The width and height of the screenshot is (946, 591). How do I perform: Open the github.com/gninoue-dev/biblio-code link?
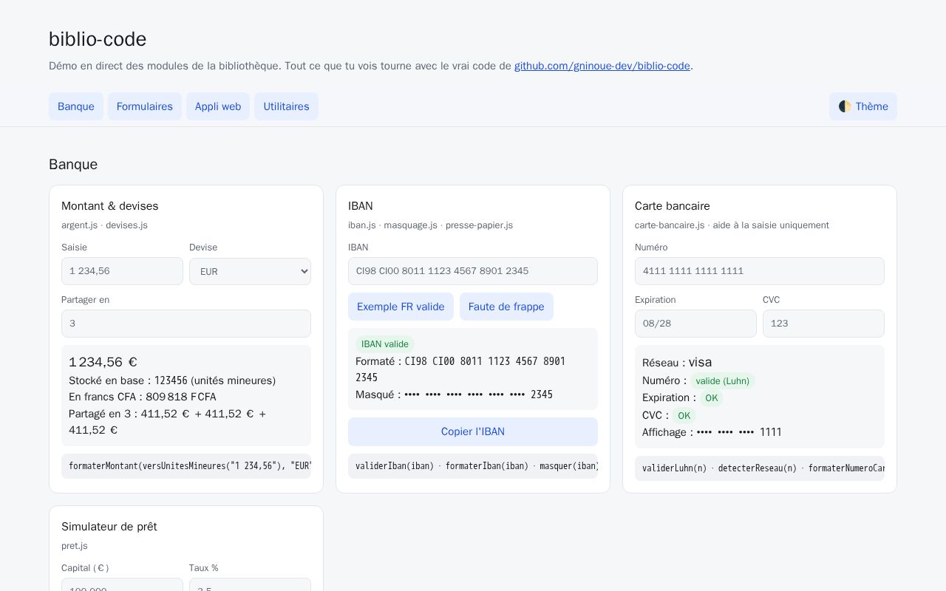[x=602, y=66]
